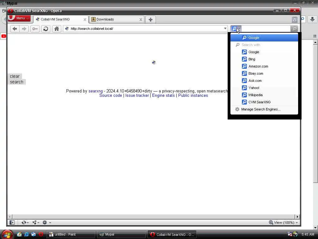Click the address bar URL field
This screenshot has width=318, height=239.
[x=145, y=29]
